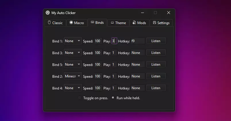Click the file icon on Mods tab
The height and width of the screenshot is (121, 231).
click(x=134, y=22)
